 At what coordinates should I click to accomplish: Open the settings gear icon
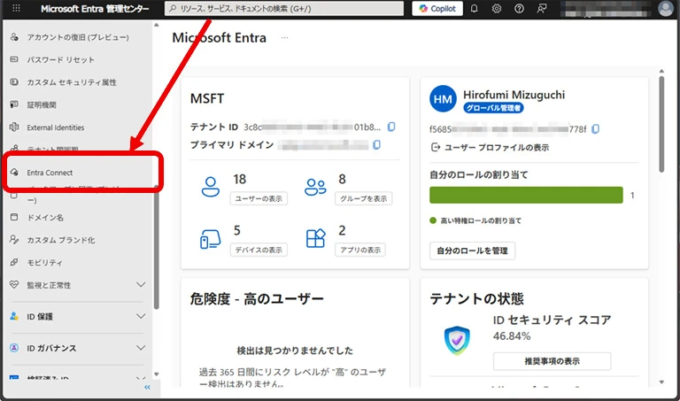[x=497, y=8]
